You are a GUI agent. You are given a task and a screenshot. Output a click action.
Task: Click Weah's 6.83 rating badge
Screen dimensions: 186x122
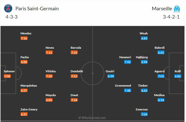(x=144, y=38)
